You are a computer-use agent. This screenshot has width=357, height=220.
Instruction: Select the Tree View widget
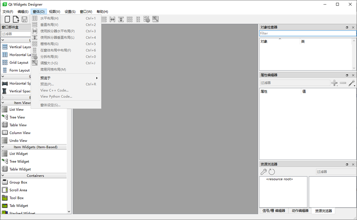click(13, 117)
